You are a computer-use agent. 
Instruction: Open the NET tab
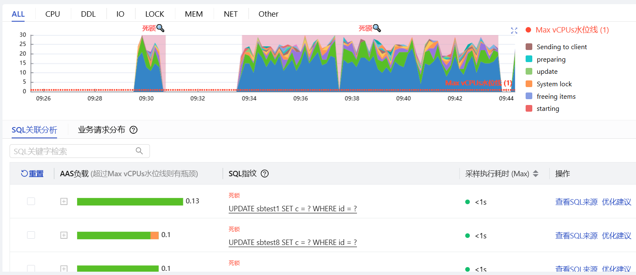[231, 14]
